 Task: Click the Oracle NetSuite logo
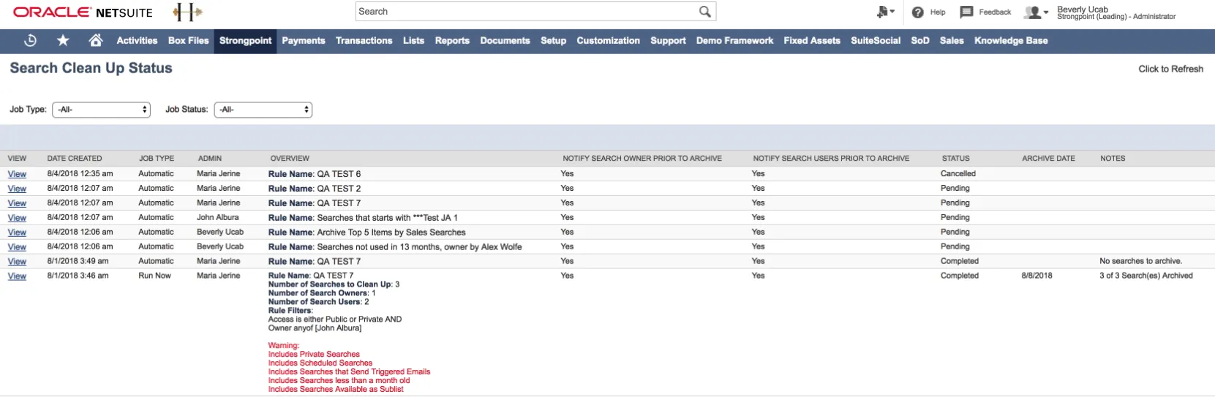pyautogui.click(x=83, y=12)
